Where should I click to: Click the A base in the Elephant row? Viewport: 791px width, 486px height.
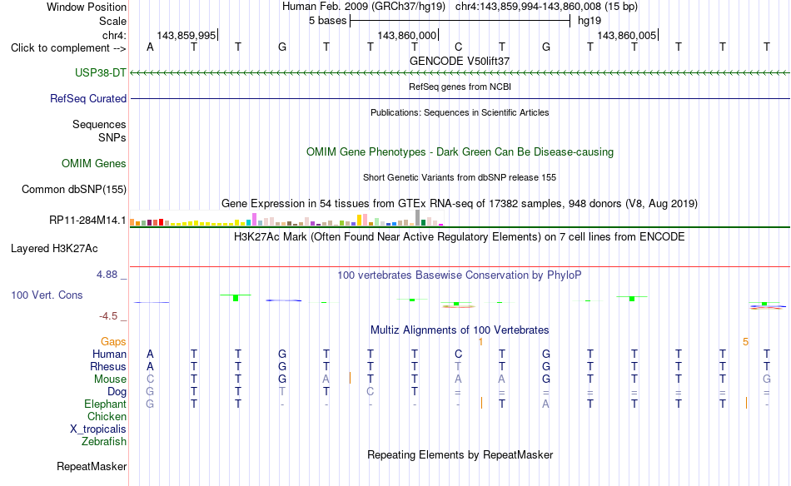(546, 404)
